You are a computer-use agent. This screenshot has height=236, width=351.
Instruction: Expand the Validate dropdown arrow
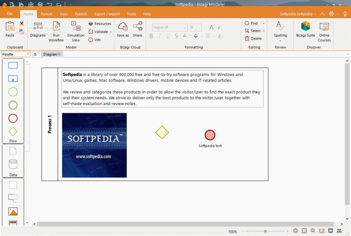coord(111,32)
